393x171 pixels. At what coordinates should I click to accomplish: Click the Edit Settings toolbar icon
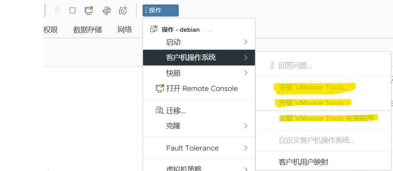point(107,10)
